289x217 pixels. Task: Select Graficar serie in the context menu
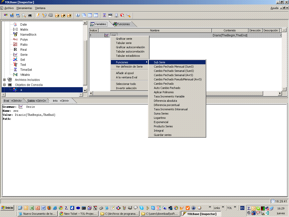(x=124, y=39)
